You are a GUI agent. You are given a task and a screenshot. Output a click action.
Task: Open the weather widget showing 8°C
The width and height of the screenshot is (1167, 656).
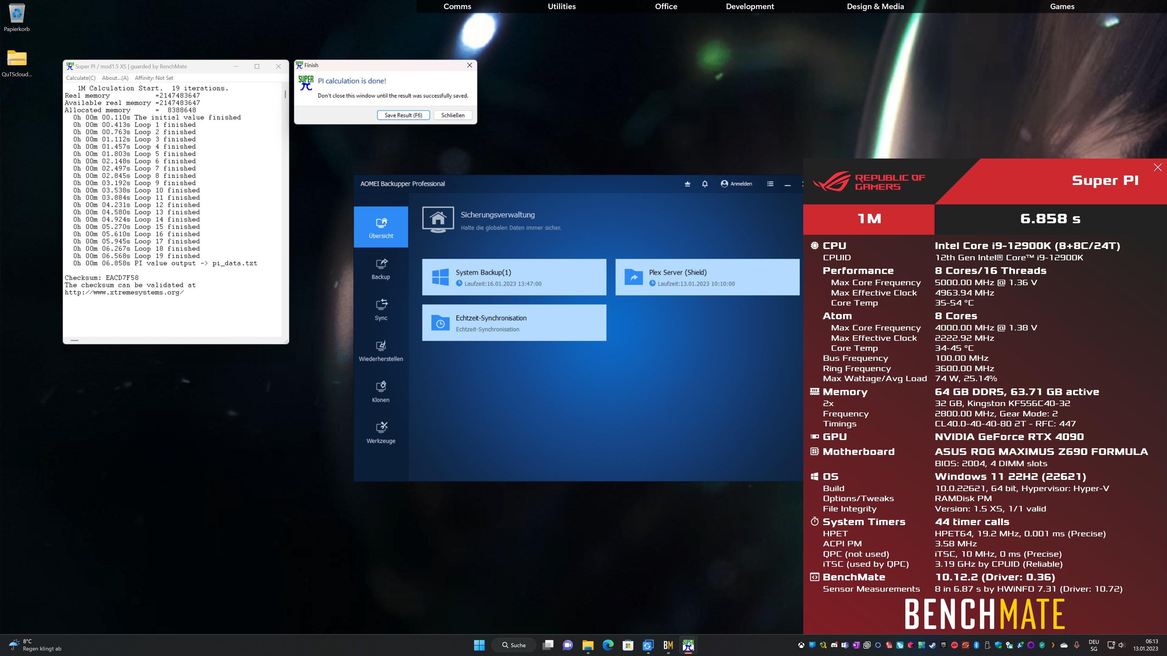pyautogui.click(x=35, y=645)
